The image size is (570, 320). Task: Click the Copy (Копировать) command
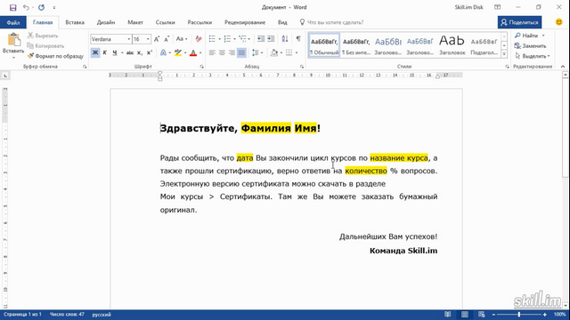(x=45, y=45)
